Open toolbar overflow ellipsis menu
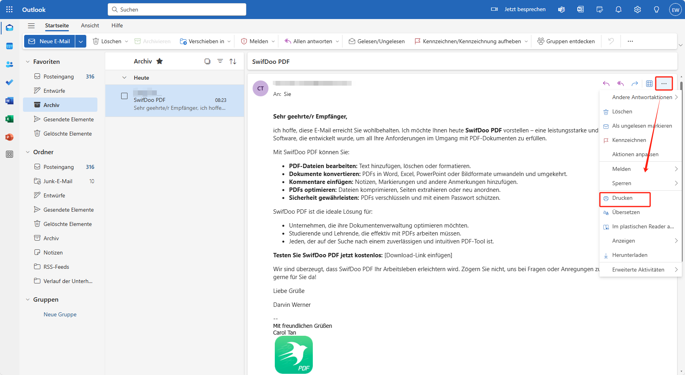The height and width of the screenshot is (375, 685). (x=630, y=41)
